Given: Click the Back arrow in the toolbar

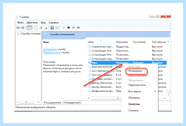Looking at the screenshot, I should (x=18, y=28).
